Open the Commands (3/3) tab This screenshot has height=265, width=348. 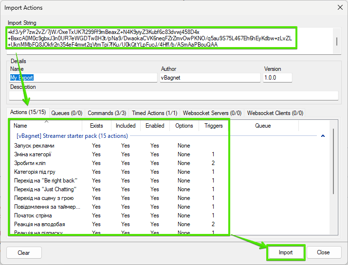(107, 113)
